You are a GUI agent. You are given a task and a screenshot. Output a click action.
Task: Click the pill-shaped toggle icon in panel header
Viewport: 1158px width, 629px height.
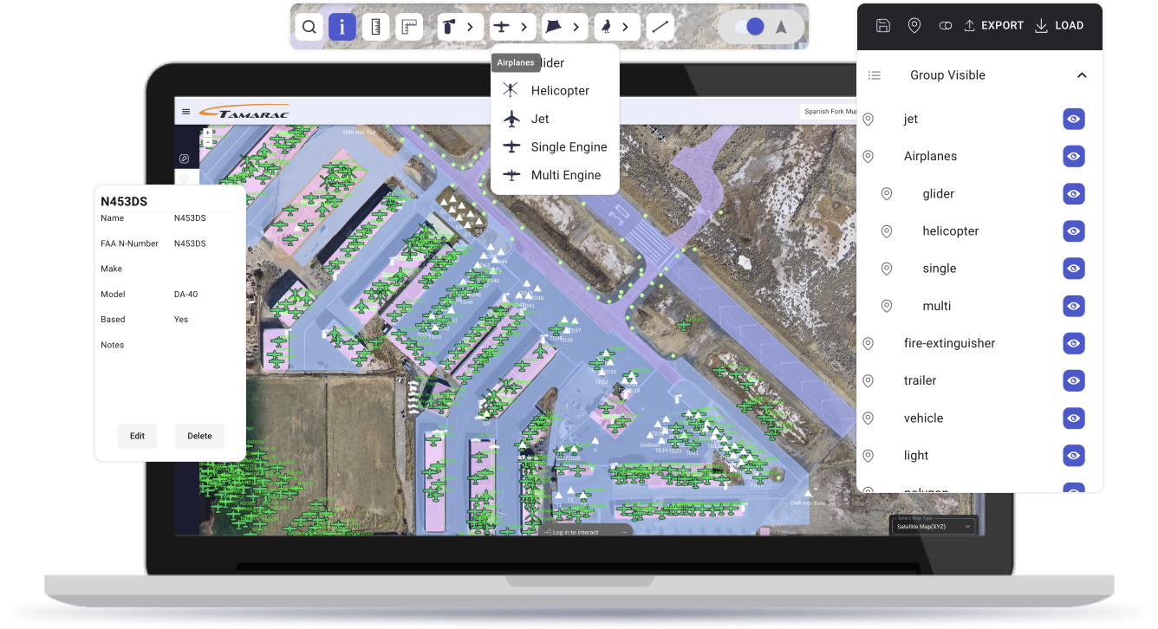coord(946,26)
